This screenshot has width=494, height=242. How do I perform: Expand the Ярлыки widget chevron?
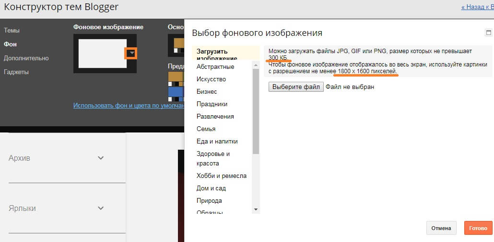point(101,208)
